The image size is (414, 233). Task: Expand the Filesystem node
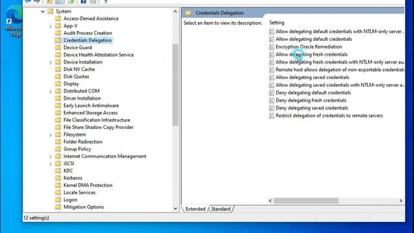point(50,135)
